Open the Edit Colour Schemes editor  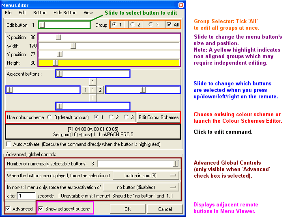(x=158, y=117)
